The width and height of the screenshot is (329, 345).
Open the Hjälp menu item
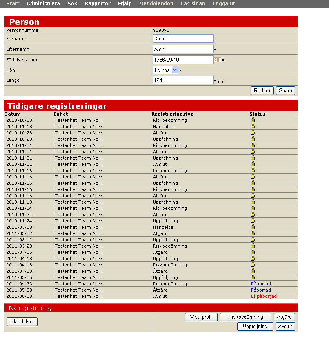coord(125,4)
